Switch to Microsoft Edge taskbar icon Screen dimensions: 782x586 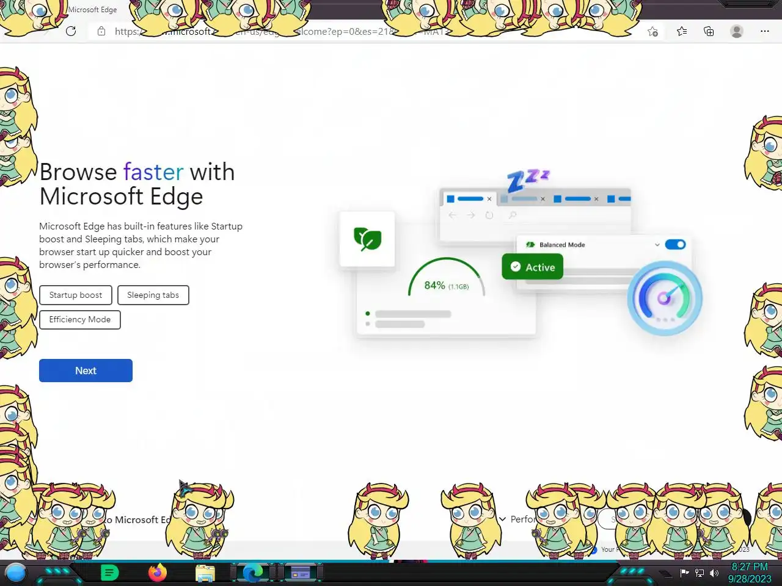[252, 573]
